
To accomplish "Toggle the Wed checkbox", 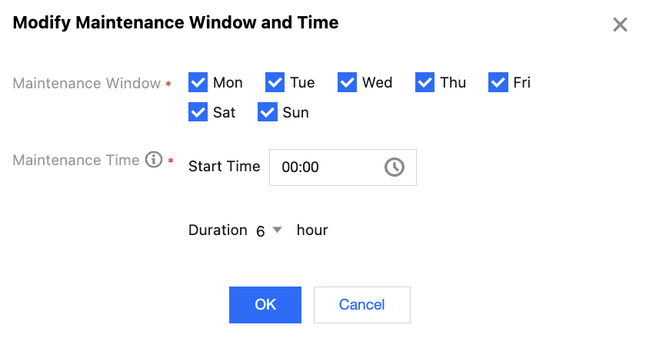I will point(348,82).
